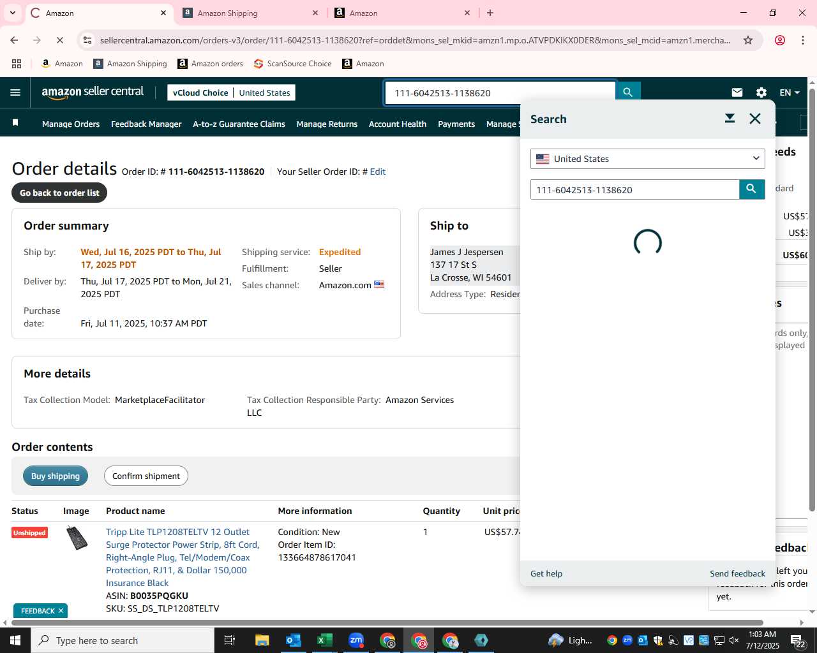This screenshot has height=653, width=817.
Task: Click the vCloud Choice United States account switcher
Action: tap(231, 92)
